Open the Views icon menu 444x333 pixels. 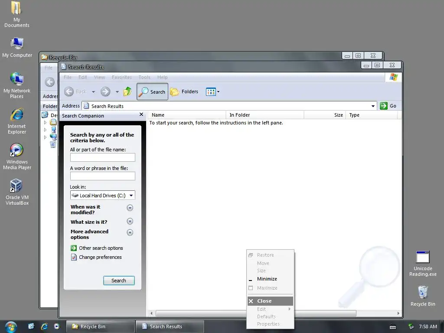click(x=212, y=92)
